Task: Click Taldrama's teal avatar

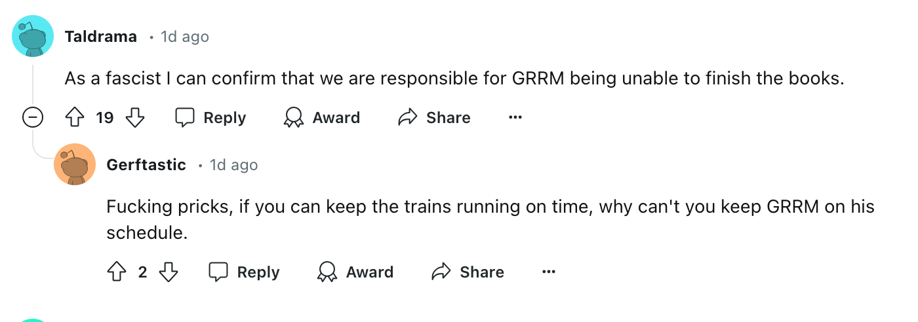Action: pos(33,36)
